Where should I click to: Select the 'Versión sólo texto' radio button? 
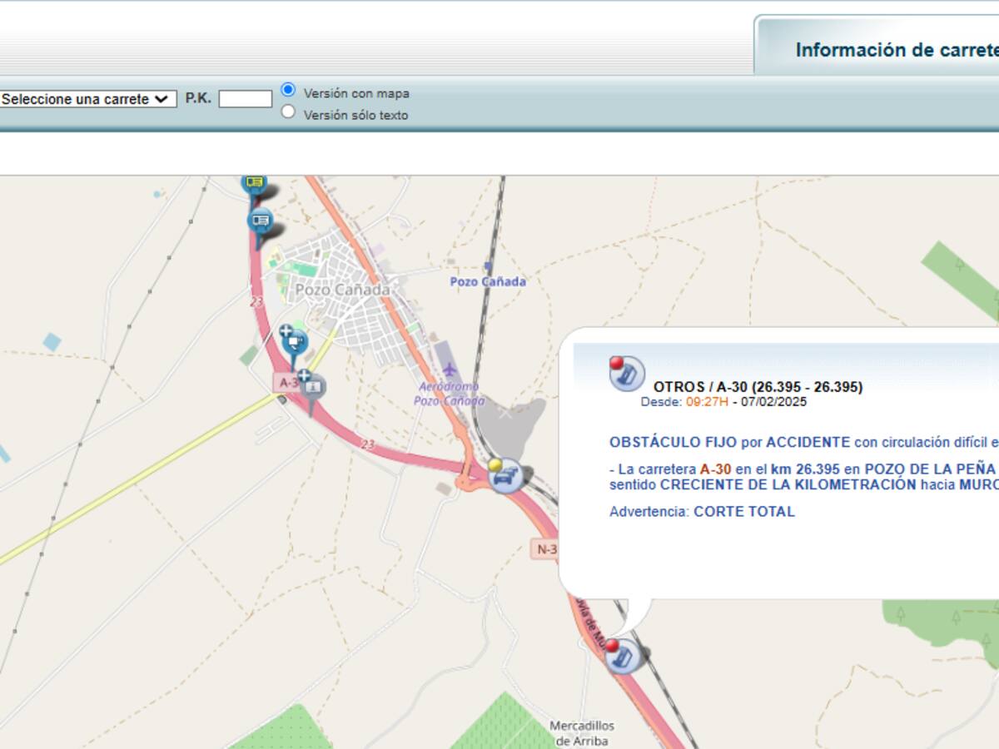[288, 112]
